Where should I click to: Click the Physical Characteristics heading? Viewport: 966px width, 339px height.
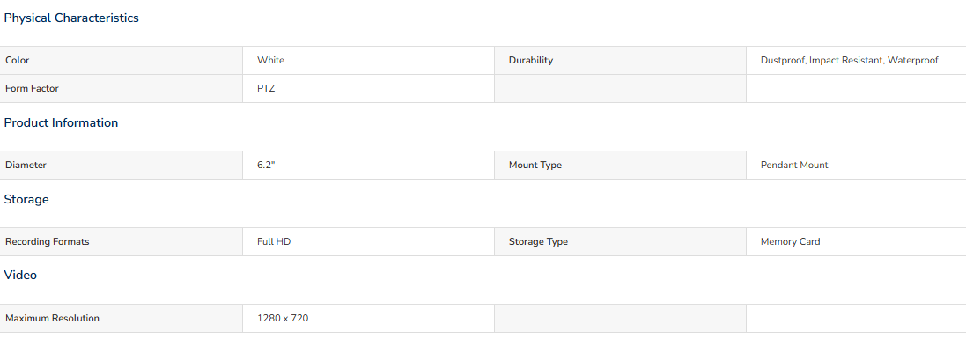click(x=71, y=18)
